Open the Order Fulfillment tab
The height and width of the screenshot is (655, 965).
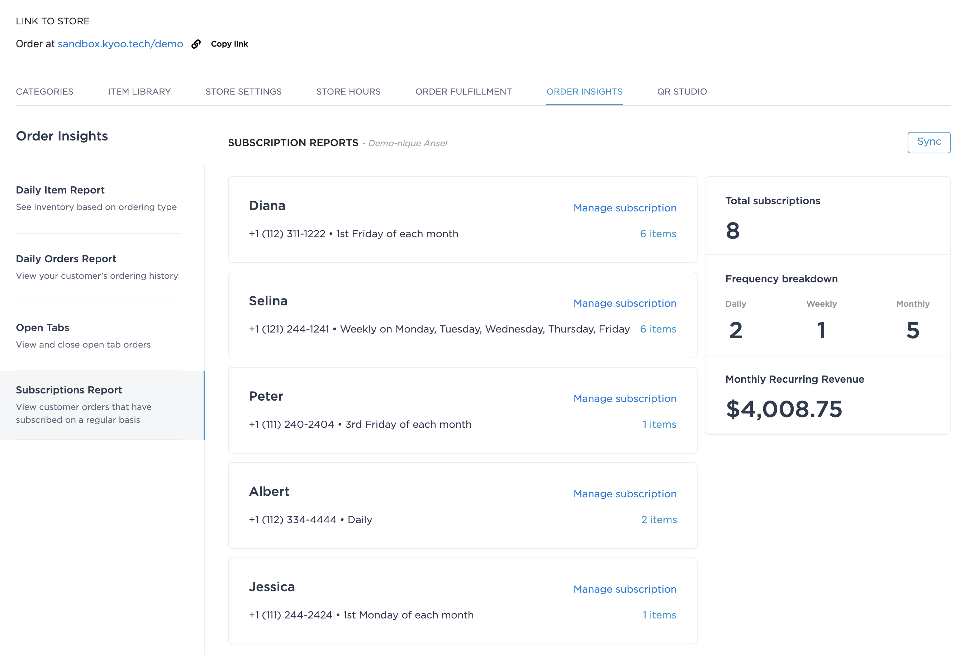click(463, 92)
